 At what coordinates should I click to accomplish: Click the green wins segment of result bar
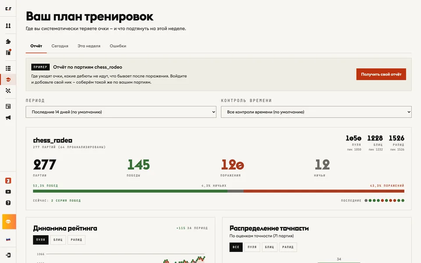click(x=130, y=191)
